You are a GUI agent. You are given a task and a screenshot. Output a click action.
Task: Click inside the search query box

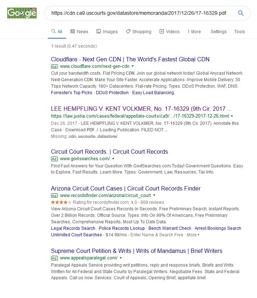(139, 13)
